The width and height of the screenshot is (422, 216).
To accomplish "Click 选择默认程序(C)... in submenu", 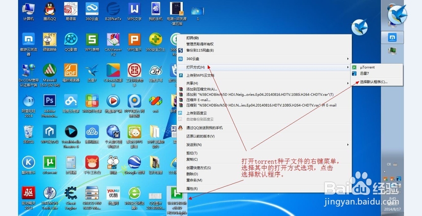I will pyautogui.click(x=377, y=82).
